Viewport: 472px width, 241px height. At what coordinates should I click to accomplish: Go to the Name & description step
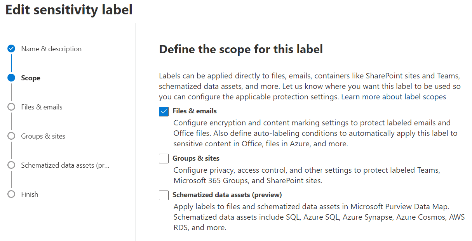click(x=51, y=49)
